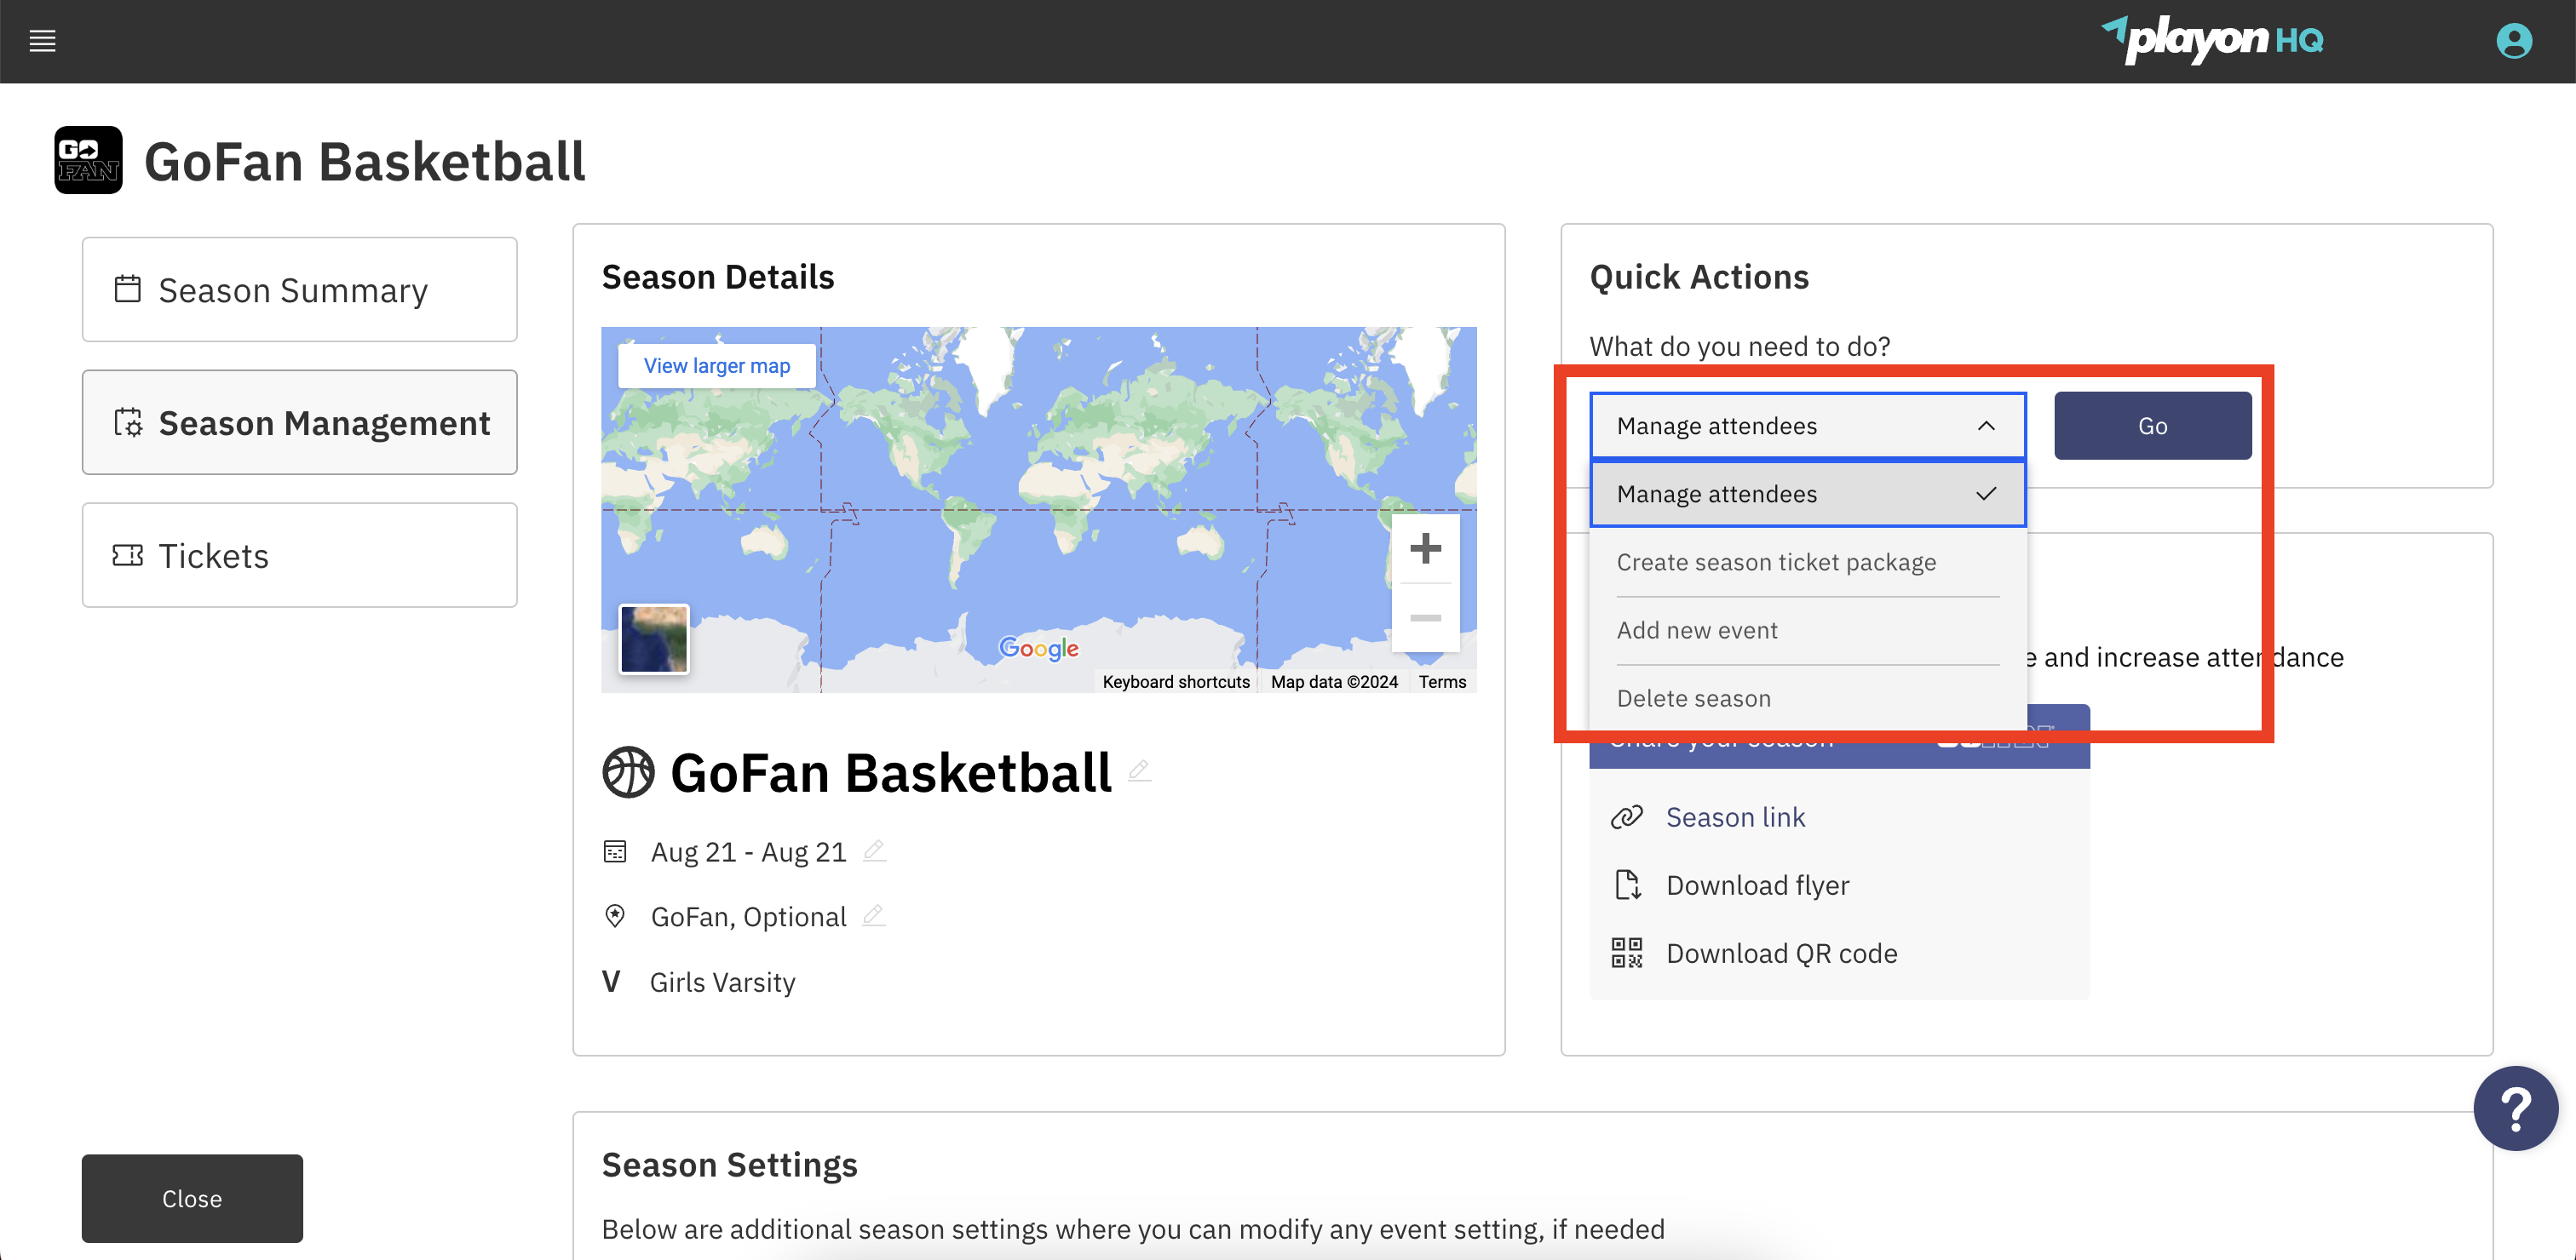Open the hamburger menu icon

point(42,41)
